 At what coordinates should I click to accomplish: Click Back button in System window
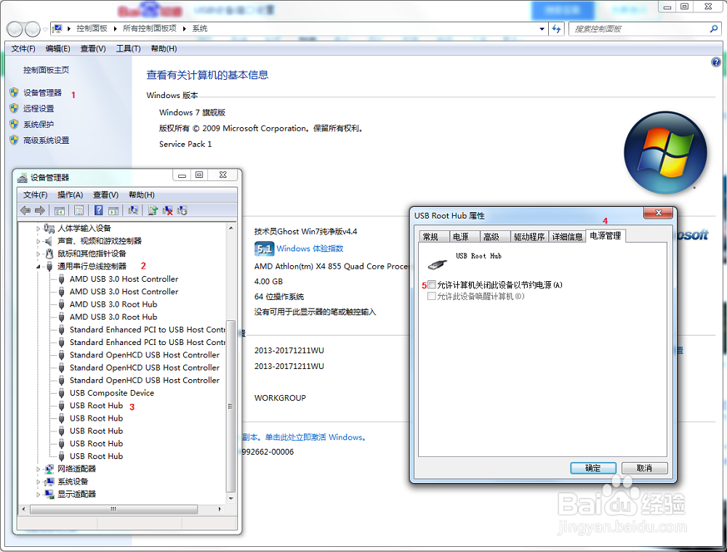point(15,29)
